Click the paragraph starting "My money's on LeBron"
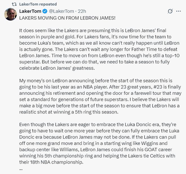This screenshot has height=174, width=186. click(x=100, y=96)
